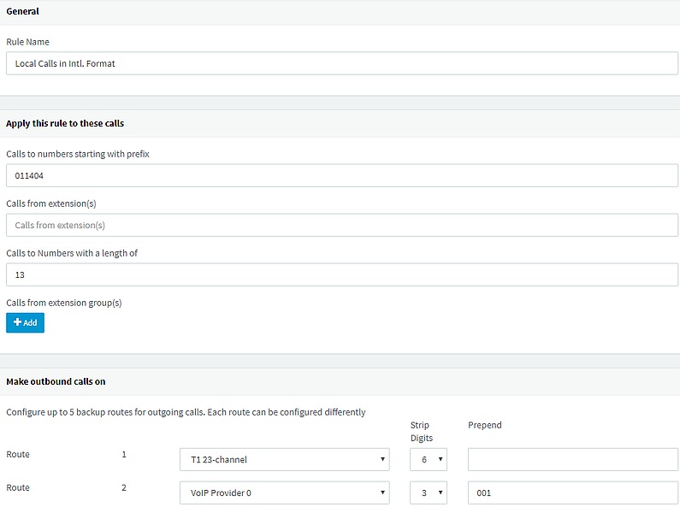
Task: Focus the prefix field containing 011404
Action: tap(342, 175)
